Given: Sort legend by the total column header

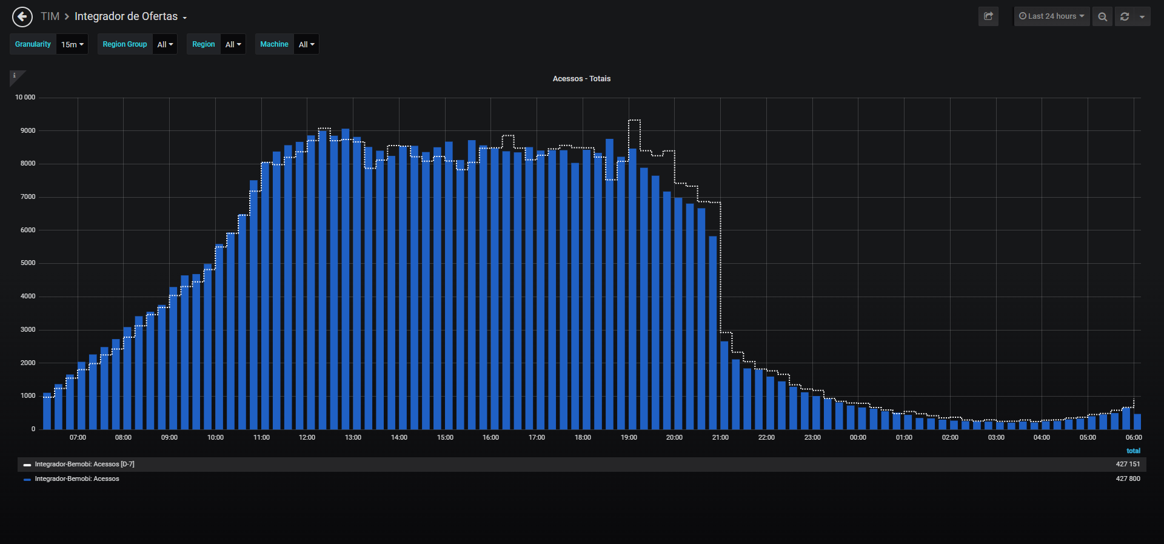Looking at the screenshot, I should coord(1133,451).
